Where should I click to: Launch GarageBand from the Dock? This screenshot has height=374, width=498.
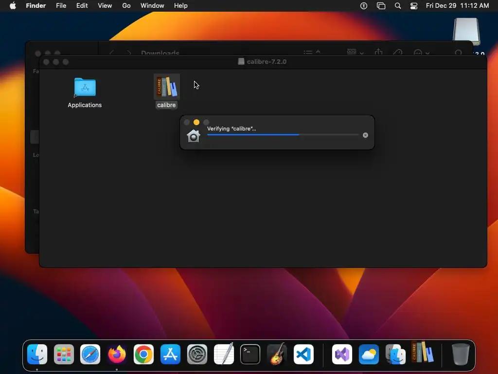277,354
